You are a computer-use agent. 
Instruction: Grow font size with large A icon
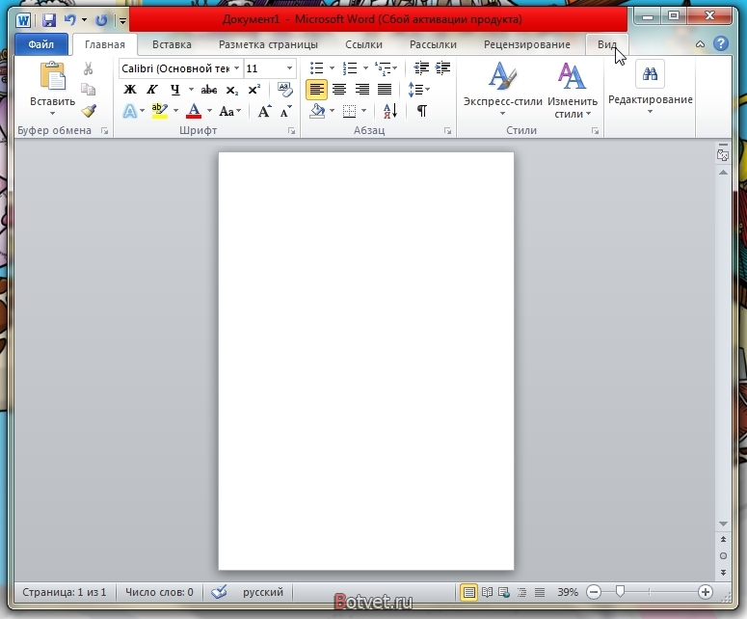[264, 111]
